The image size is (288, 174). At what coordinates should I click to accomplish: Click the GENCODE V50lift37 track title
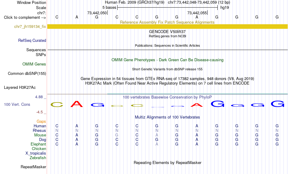click(x=167, y=32)
